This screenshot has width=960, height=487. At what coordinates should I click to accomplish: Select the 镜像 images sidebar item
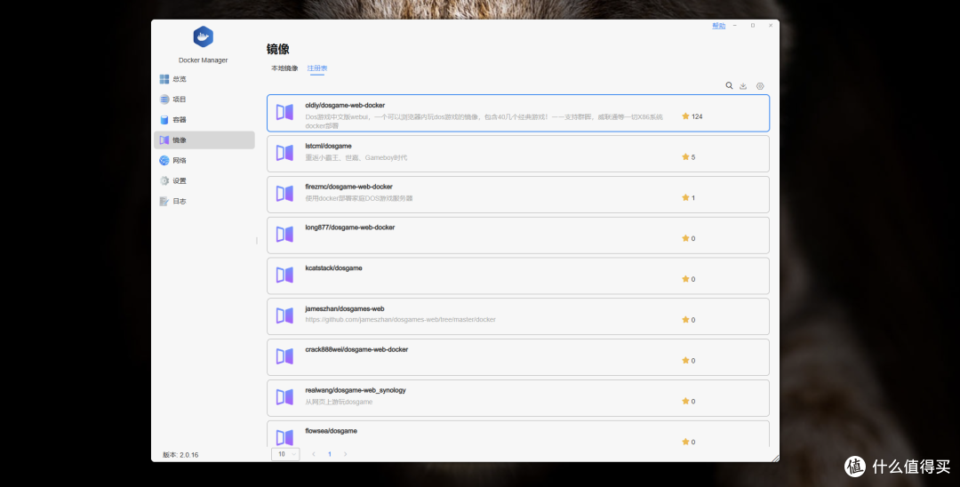click(204, 140)
